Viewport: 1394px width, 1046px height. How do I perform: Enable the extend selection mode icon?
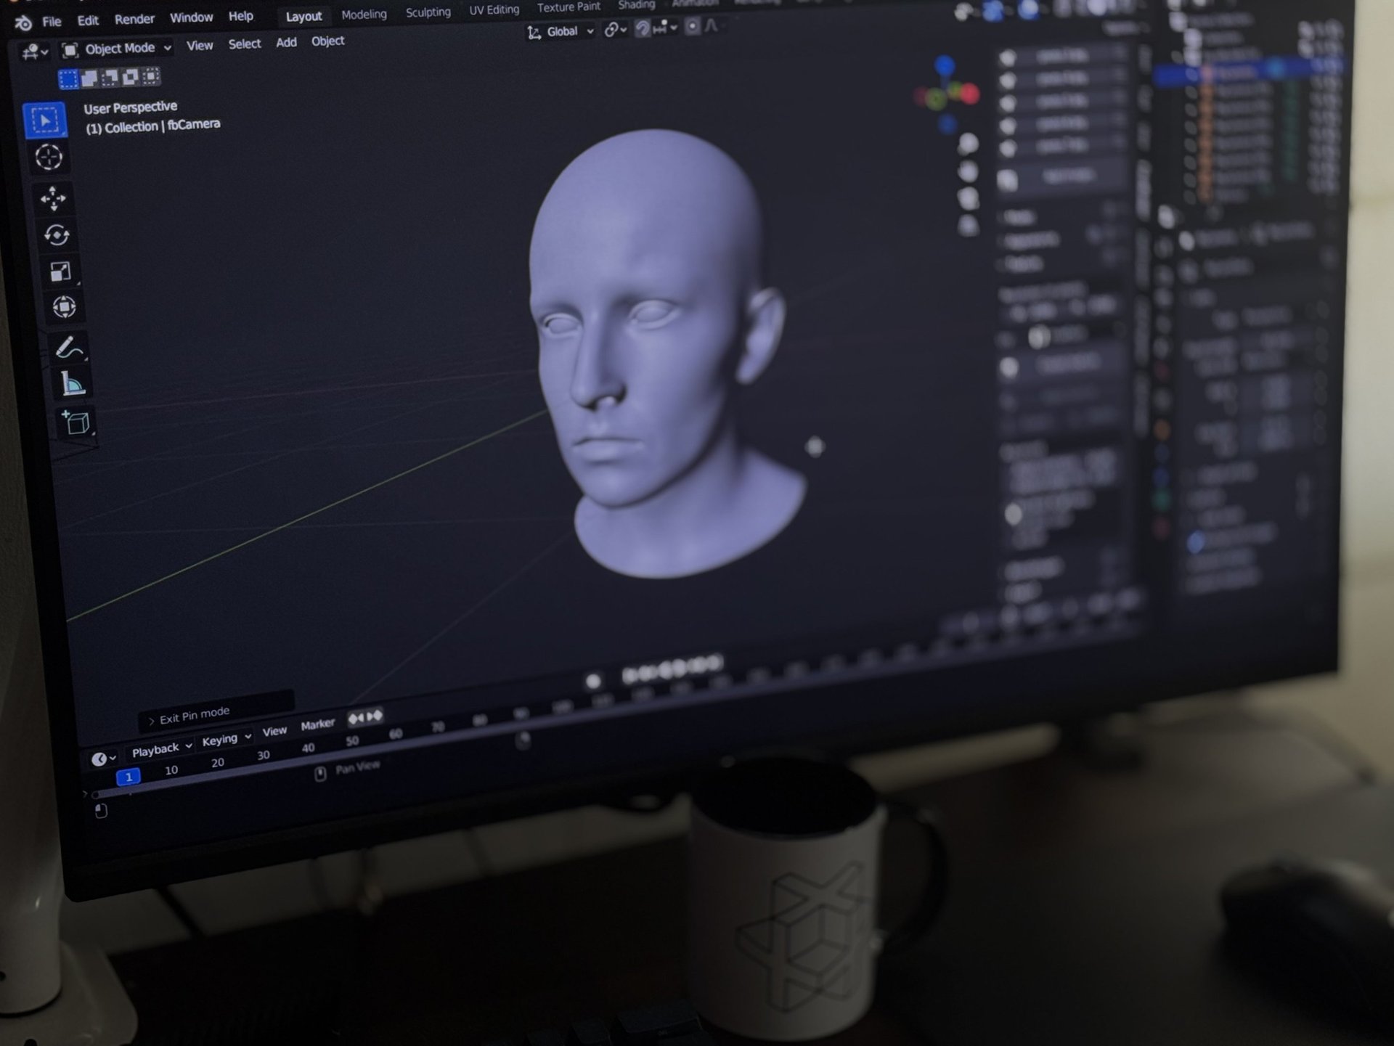(89, 77)
